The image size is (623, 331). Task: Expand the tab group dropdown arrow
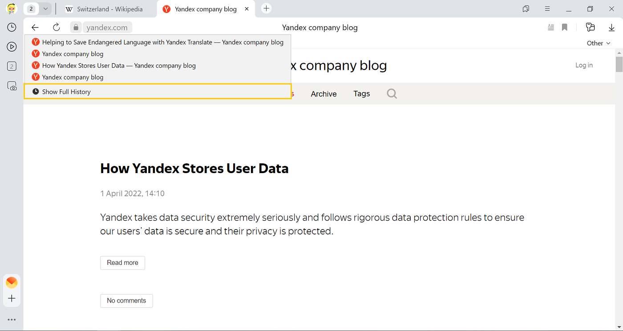coord(45,9)
